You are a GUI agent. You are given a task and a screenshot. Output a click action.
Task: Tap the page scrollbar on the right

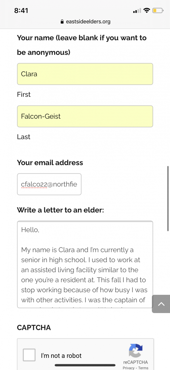(x=168, y=198)
